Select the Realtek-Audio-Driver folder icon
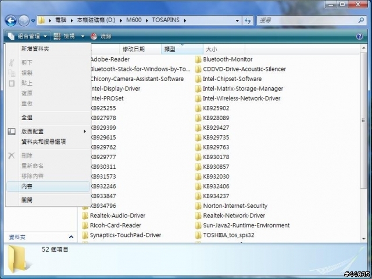The height and width of the screenshot is (279, 372). click(85, 216)
